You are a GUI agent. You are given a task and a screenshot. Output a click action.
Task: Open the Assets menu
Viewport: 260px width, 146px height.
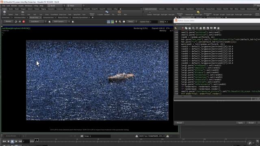coord(21,6)
